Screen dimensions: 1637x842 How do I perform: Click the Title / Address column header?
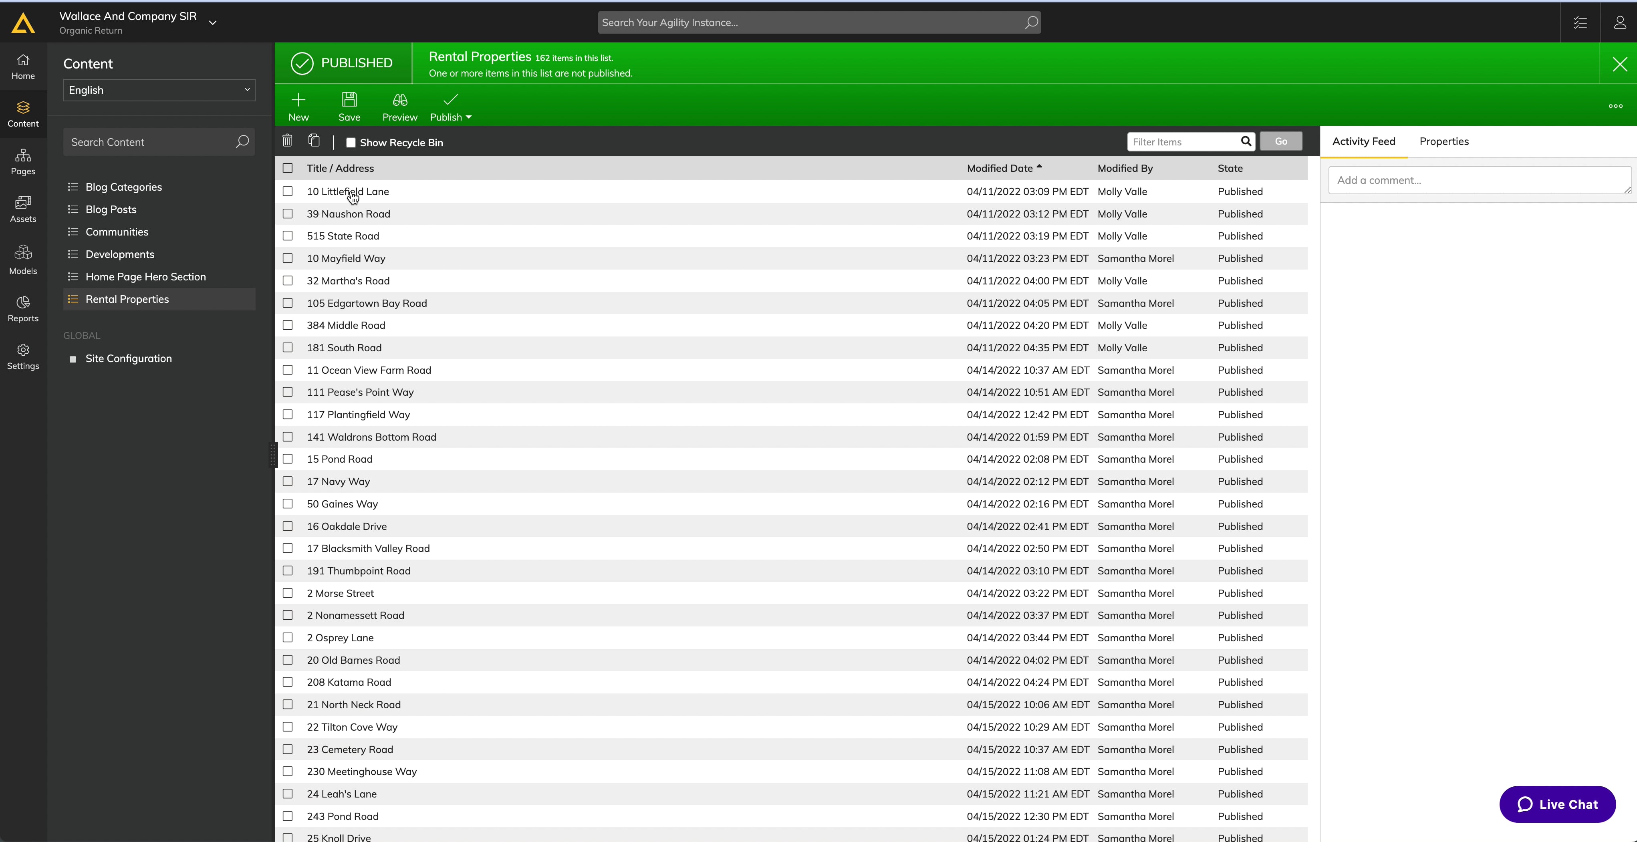click(x=340, y=168)
